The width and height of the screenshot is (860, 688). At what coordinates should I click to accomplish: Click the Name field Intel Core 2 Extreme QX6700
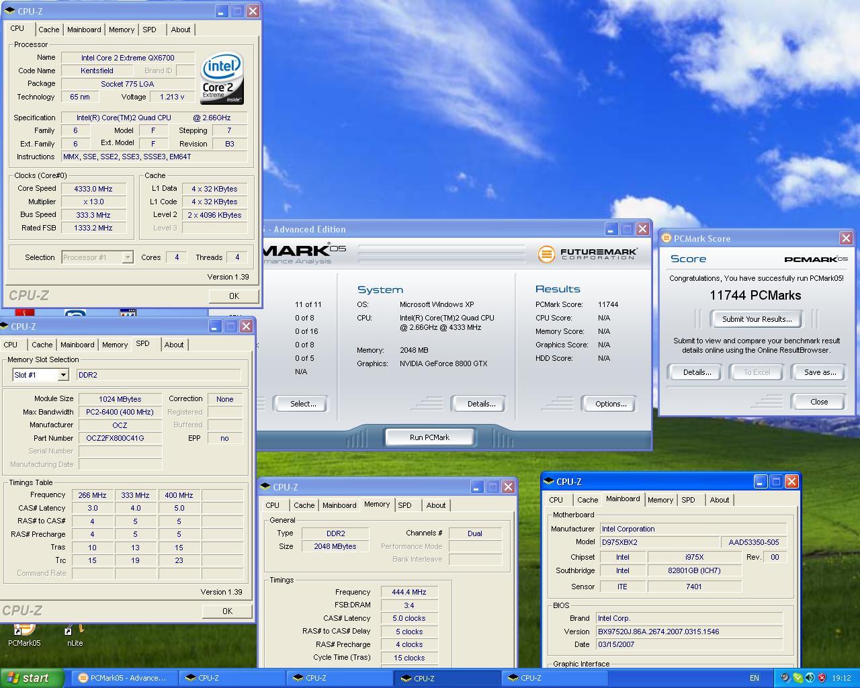[x=128, y=58]
